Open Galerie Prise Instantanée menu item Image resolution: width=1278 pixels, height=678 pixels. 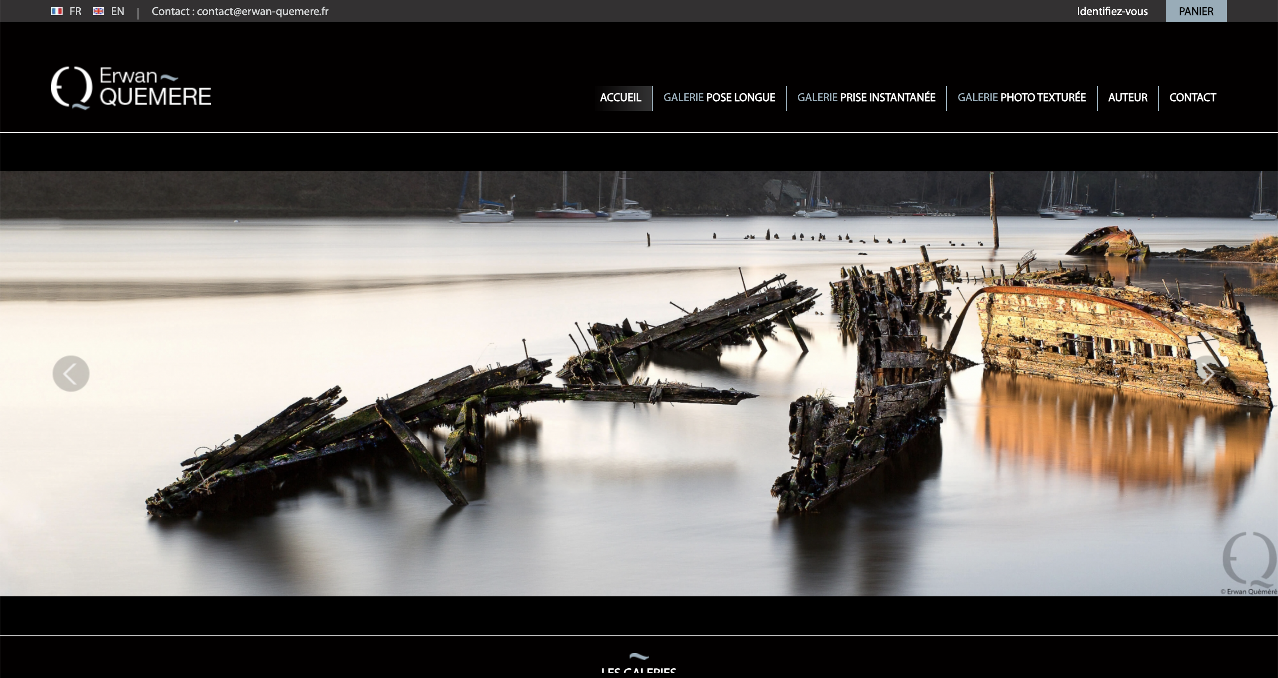tap(866, 97)
